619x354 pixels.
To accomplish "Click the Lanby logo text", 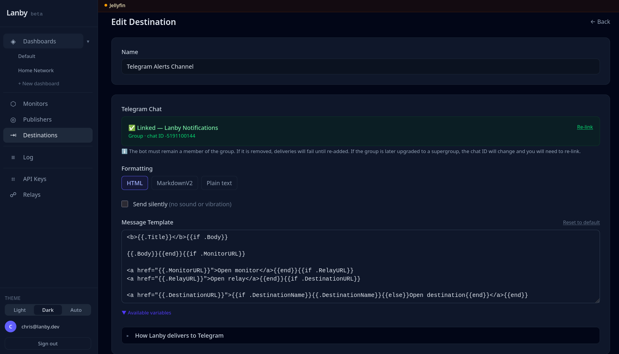I will pyautogui.click(x=17, y=13).
